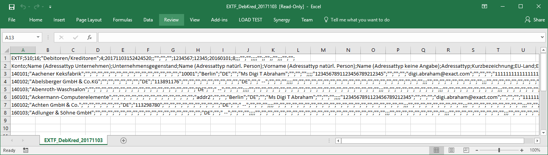Open the File menu
The height and width of the screenshot is (155, 548).
(x=12, y=20)
